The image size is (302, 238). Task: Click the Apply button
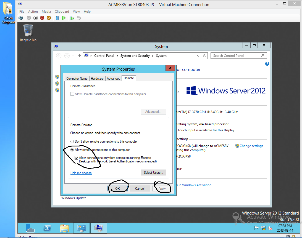tap(162, 189)
